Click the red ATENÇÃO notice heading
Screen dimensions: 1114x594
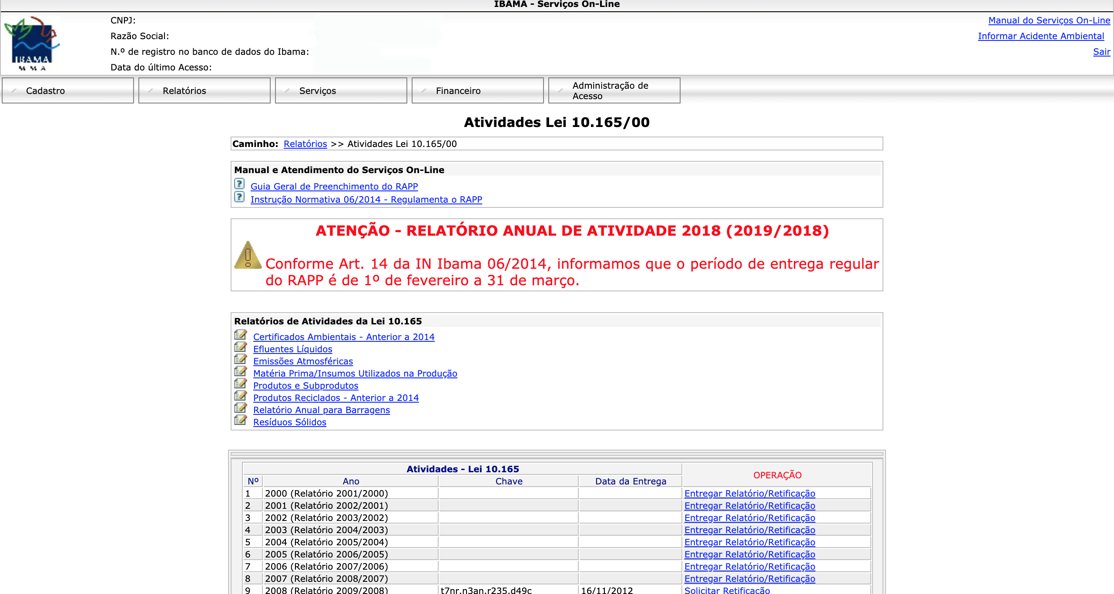click(572, 231)
